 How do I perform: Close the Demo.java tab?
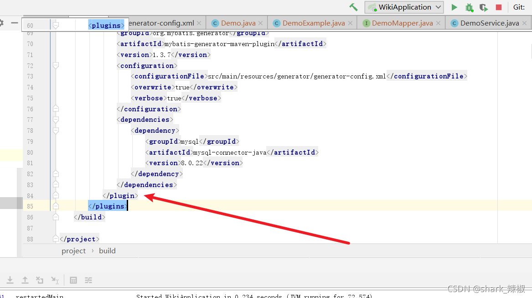[x=261, y=23]
